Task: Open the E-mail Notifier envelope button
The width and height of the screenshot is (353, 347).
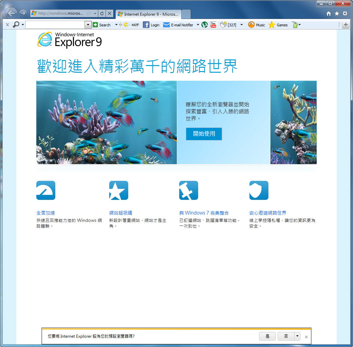Action: pyautogui.click(x=178, y=25)
